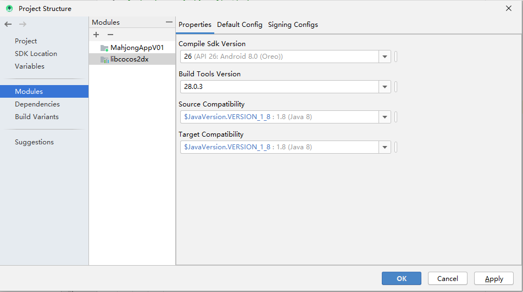Remove selected module with minus icon

(x=110, y=35)
